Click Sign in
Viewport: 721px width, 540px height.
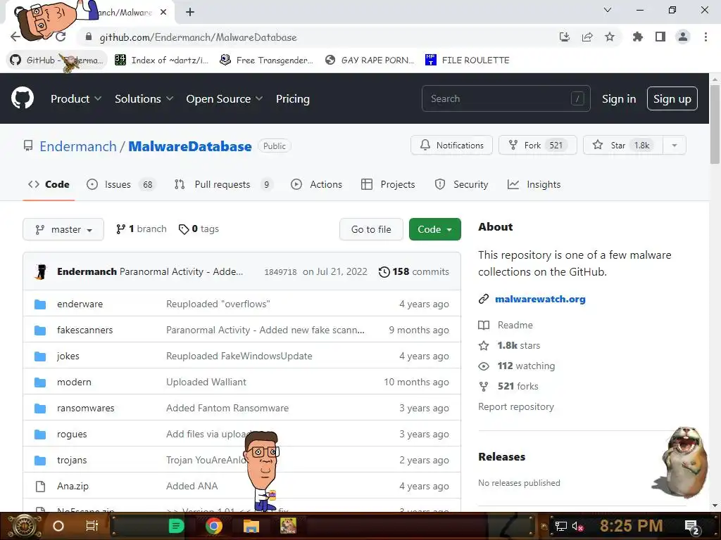click(619, 98)
